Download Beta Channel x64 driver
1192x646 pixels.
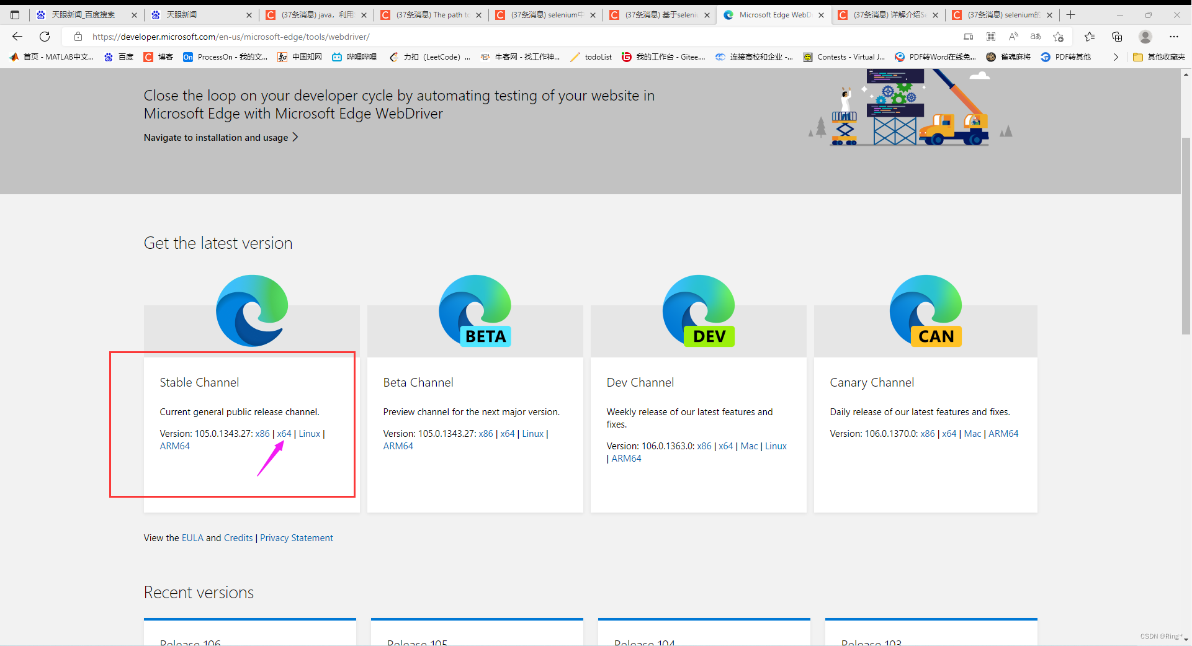coord(508,434)
